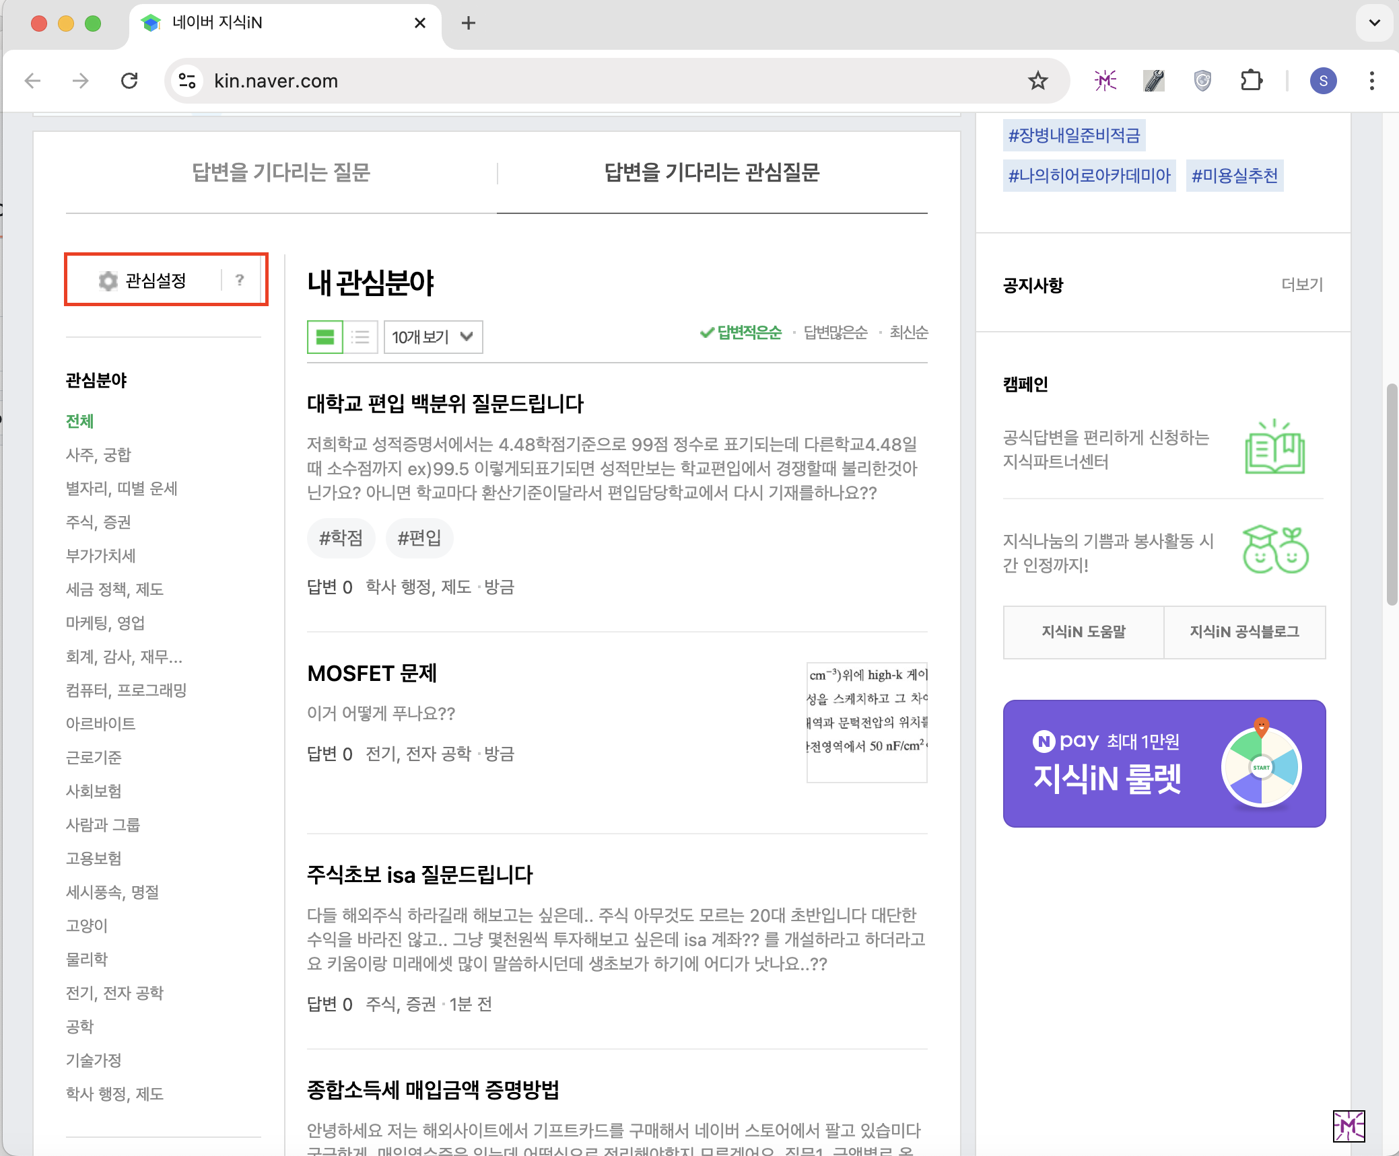
Task: Click the question mark help icon
Action: point(240,280)
